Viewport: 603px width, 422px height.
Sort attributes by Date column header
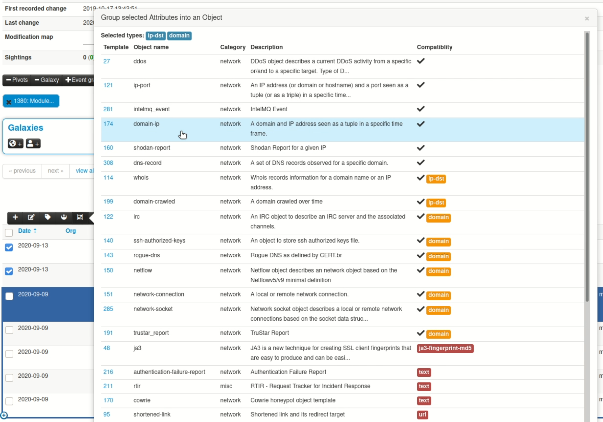coord(25,231)
